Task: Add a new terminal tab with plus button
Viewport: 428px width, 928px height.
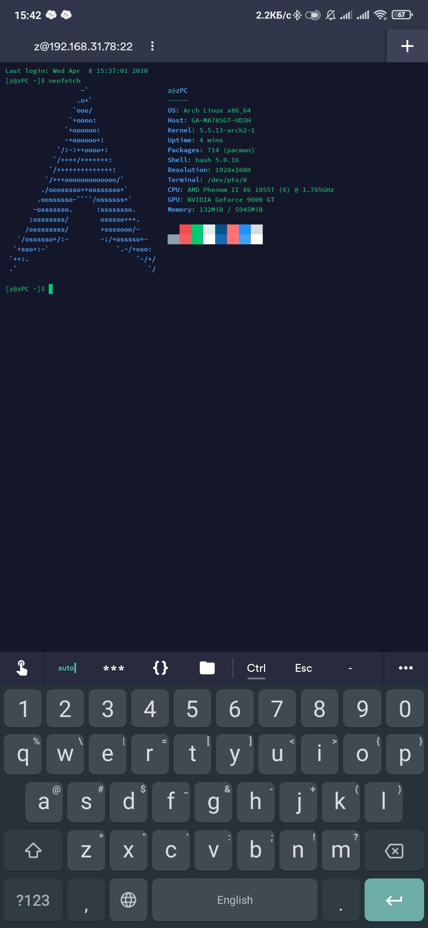Action: point(407,46)
